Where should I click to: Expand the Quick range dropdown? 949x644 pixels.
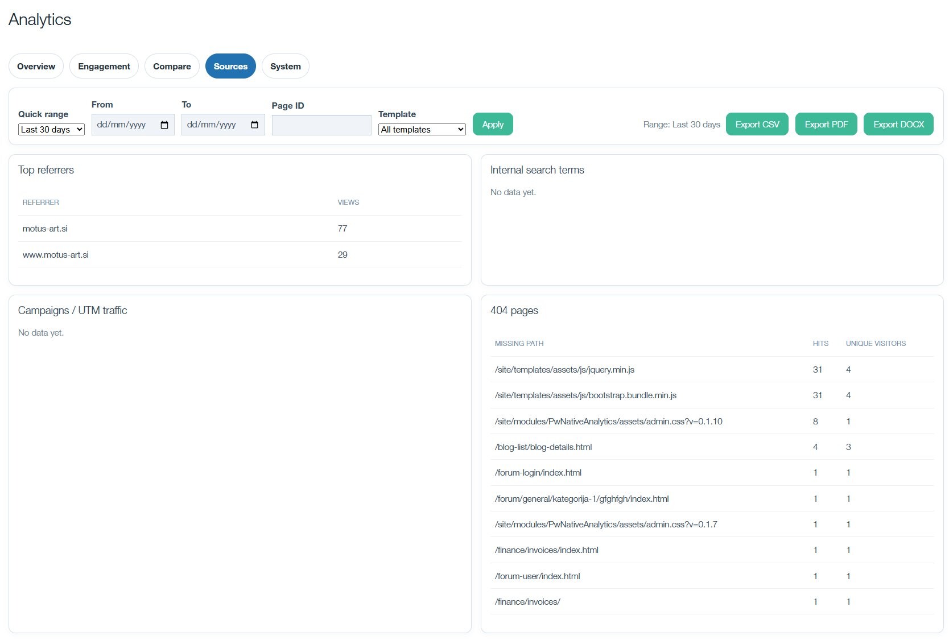point(51,130)
